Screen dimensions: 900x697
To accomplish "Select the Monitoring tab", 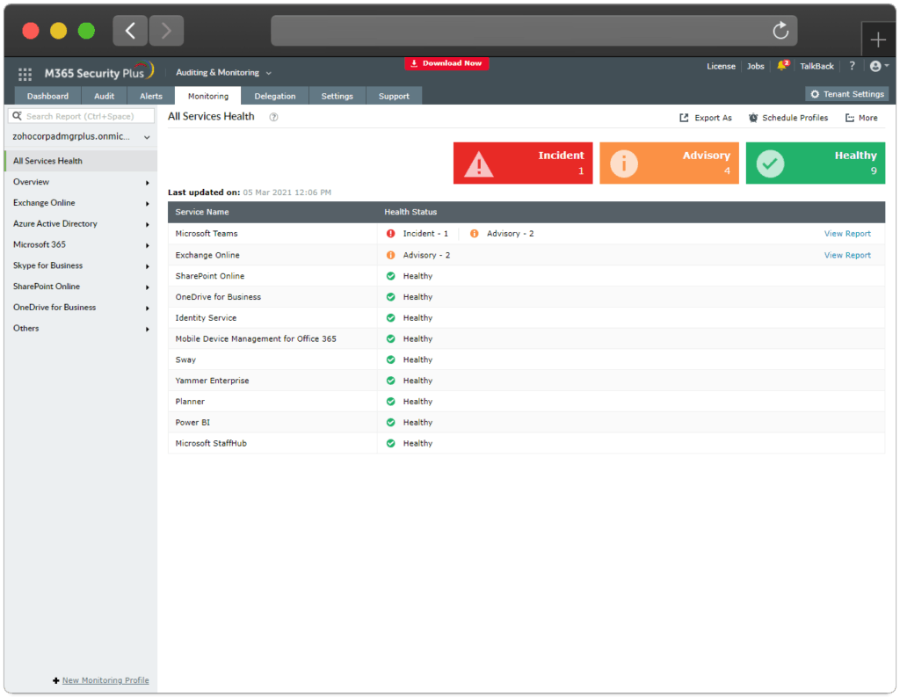I will pyautogui.click(x=207, y=96).
